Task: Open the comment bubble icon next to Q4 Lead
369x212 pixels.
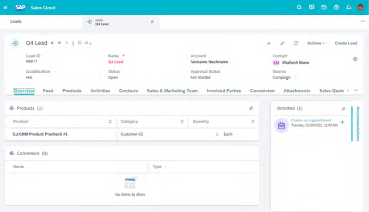Action: tap(80, 43)
